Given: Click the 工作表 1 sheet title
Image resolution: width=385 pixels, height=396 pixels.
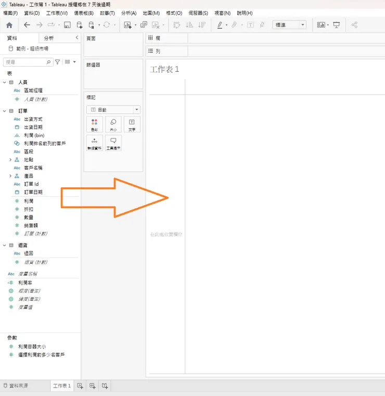Looking at the screenshot, I should pos(164,69).
